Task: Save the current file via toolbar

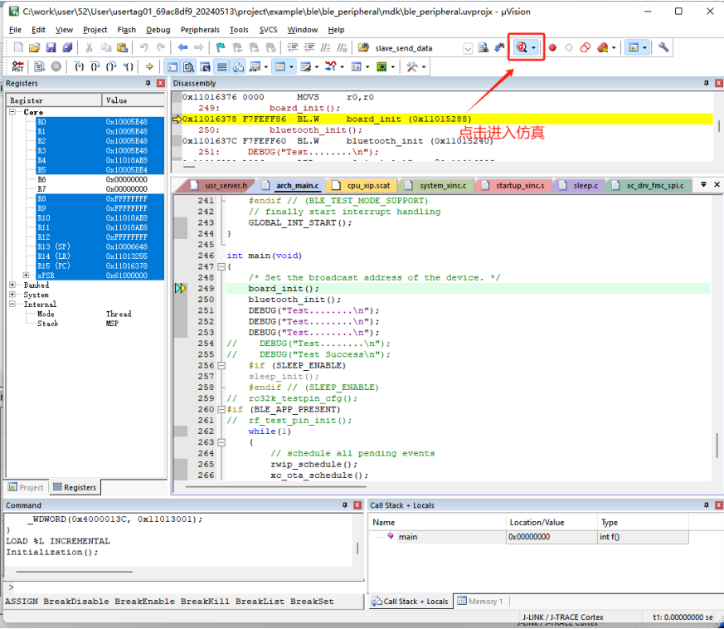Action: point(51,47)
